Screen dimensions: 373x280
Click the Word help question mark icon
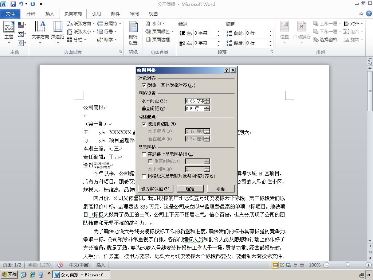tap(369, 13)
